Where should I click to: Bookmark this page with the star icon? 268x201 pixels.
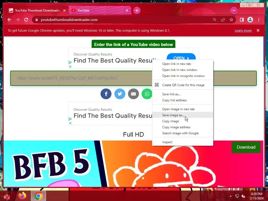[x=231, y=20]
